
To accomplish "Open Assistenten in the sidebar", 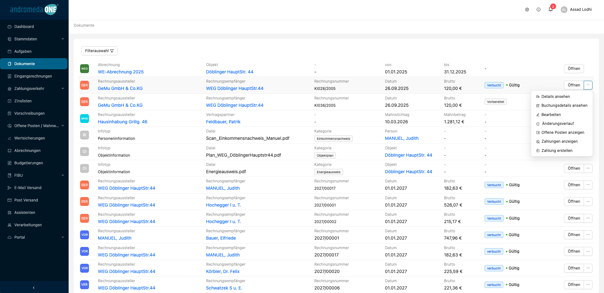I will coord(34,213).
